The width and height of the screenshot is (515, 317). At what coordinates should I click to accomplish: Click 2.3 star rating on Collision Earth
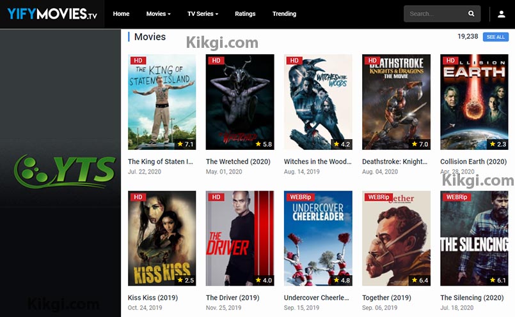(498, 144)
